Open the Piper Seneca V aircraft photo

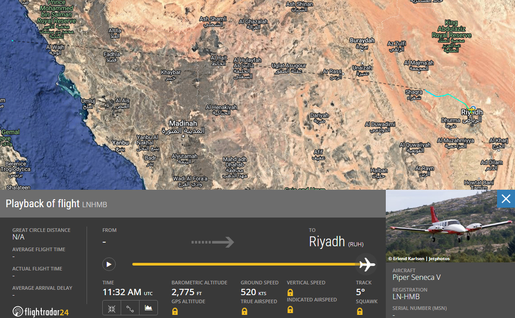[450, 226]
